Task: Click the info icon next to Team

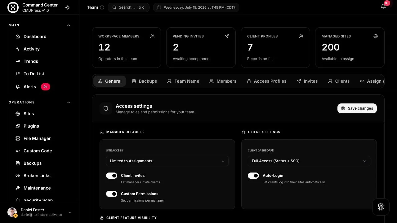Action: pyautogui.click(x=102, y=7)
